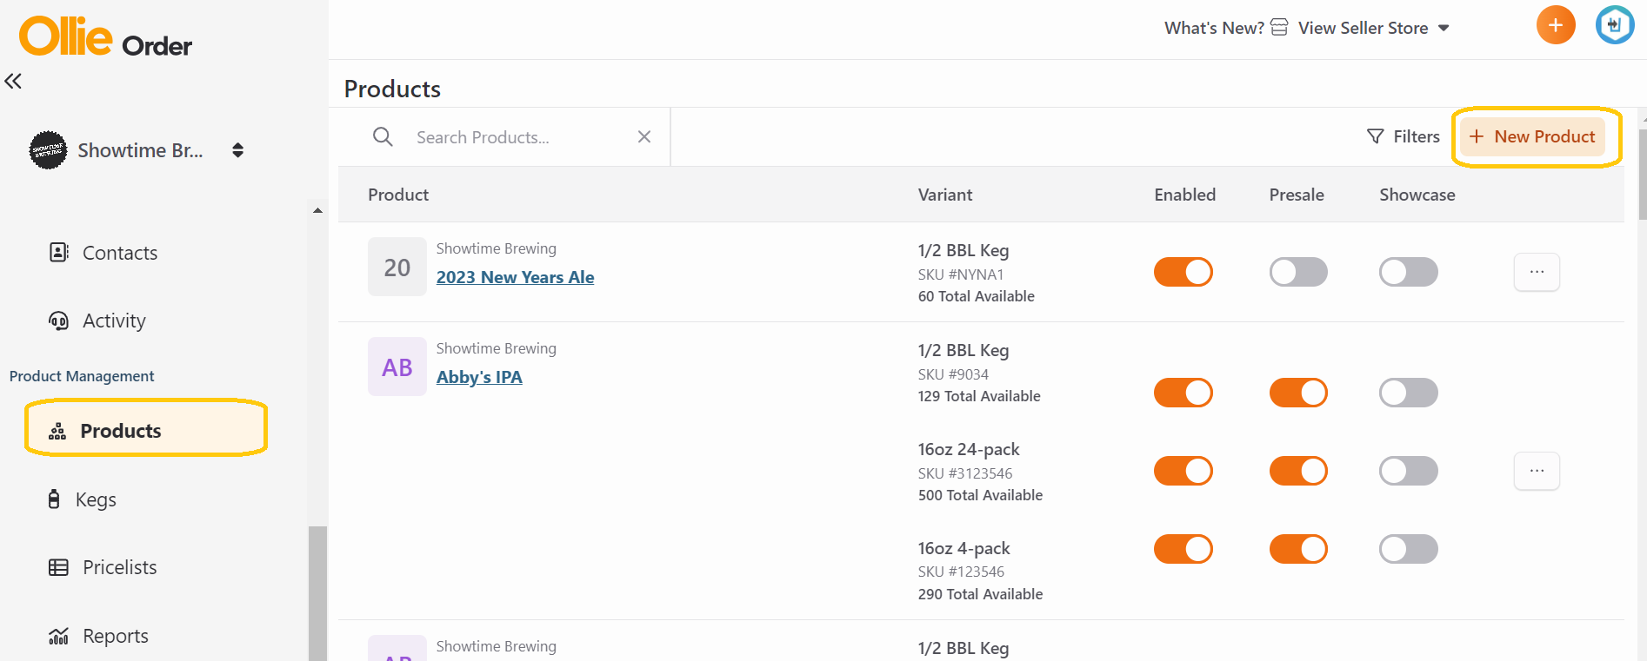Click the orange plus circle button
This screenshot has width=1647, height=661.
[1556, 25]
